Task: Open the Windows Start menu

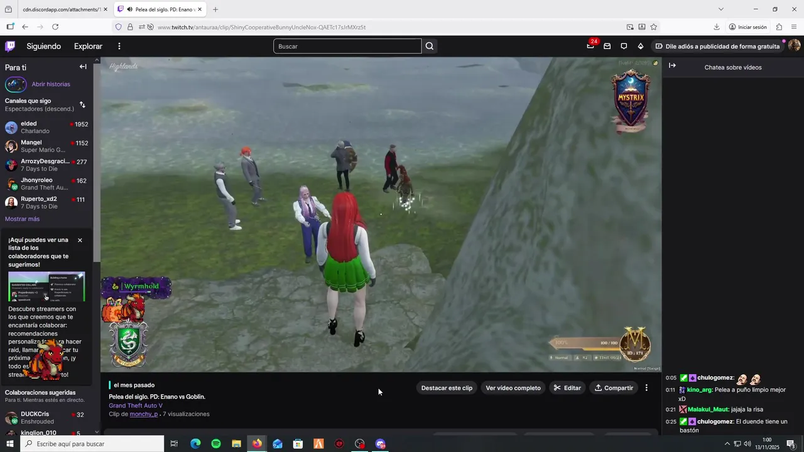Action: [9, 444]
